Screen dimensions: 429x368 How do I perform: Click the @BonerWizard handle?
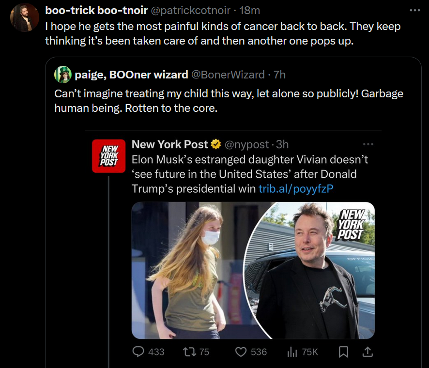(x=228, y=75)
